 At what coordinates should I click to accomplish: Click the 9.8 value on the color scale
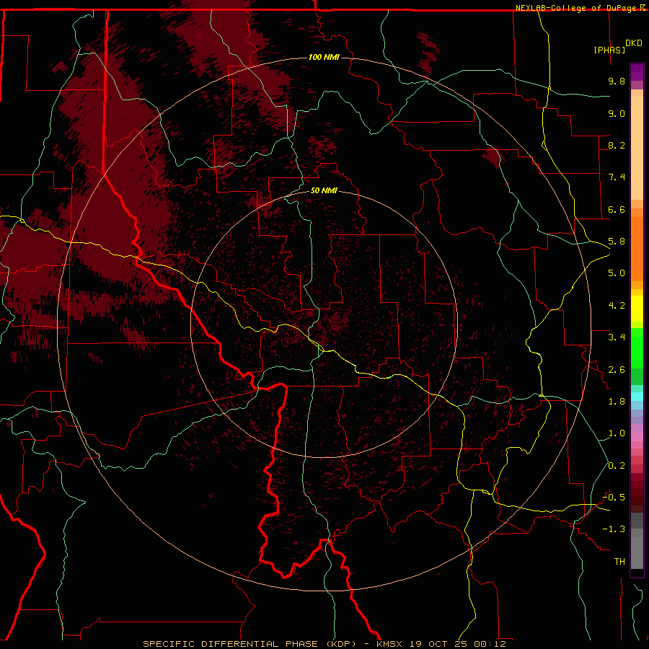pos(617,81)
